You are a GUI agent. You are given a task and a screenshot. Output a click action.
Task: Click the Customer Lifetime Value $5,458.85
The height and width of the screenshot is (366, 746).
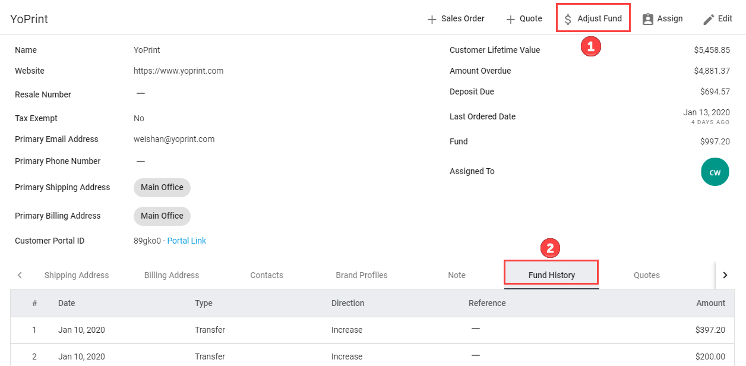point(712,50)
